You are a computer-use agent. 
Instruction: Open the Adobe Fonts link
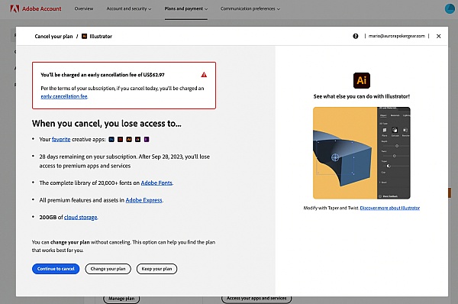coord(156,183)
